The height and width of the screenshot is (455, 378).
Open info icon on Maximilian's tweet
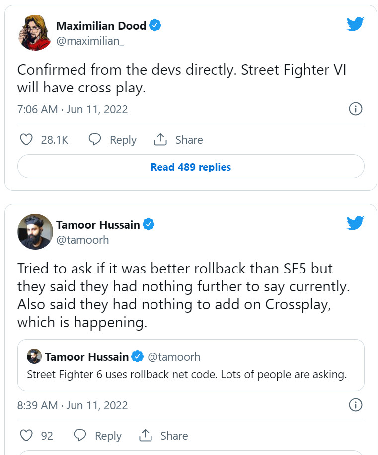click(355, 109)
